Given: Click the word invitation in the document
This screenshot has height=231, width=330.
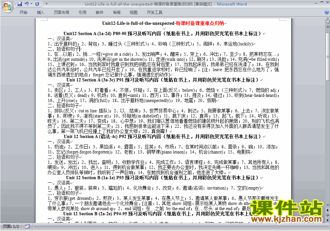Looking at the screenshot, I should click(x=216, y=188).
